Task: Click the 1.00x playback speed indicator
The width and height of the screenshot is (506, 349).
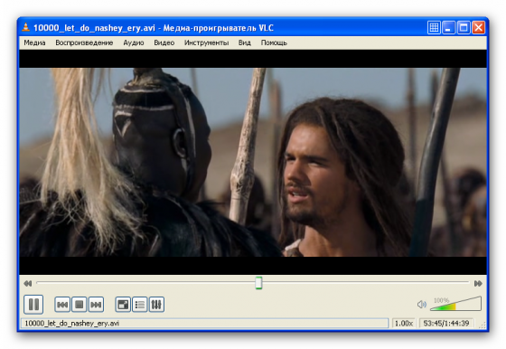Action: 404,323
